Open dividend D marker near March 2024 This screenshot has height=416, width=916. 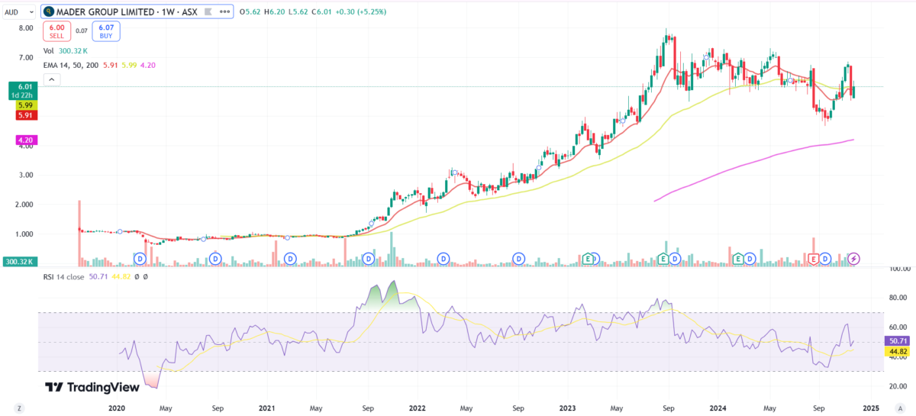tap(750, 260)
